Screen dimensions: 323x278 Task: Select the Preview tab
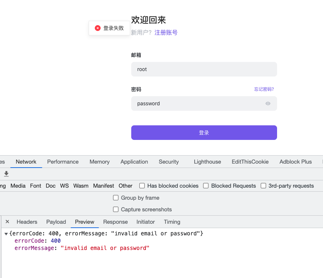tap(85, 222)
